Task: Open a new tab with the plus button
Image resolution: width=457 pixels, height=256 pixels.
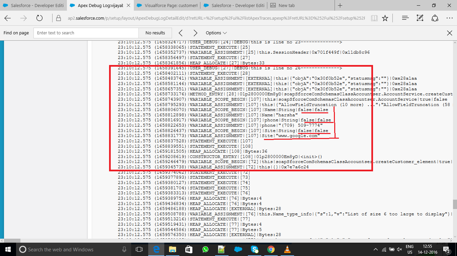Action: point(339,5)
